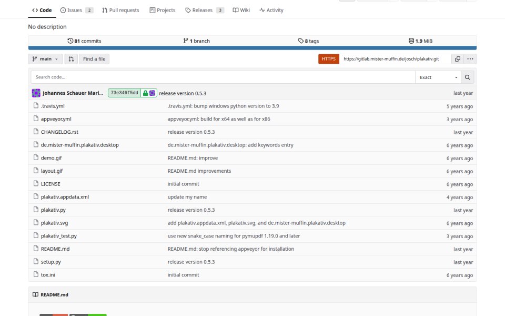The image size is (505, 316).
Task: Switch to the Code tab
Action: point(42,11)
